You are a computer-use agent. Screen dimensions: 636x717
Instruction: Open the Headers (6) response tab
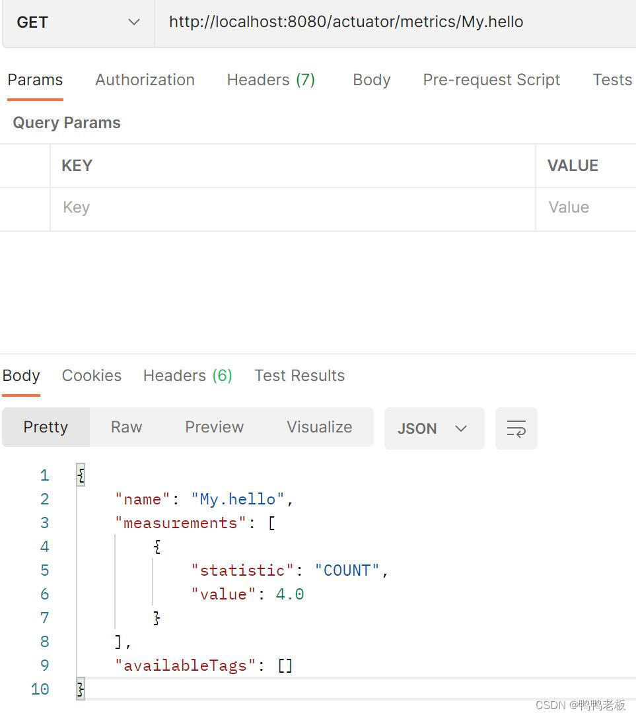point(187,375)
